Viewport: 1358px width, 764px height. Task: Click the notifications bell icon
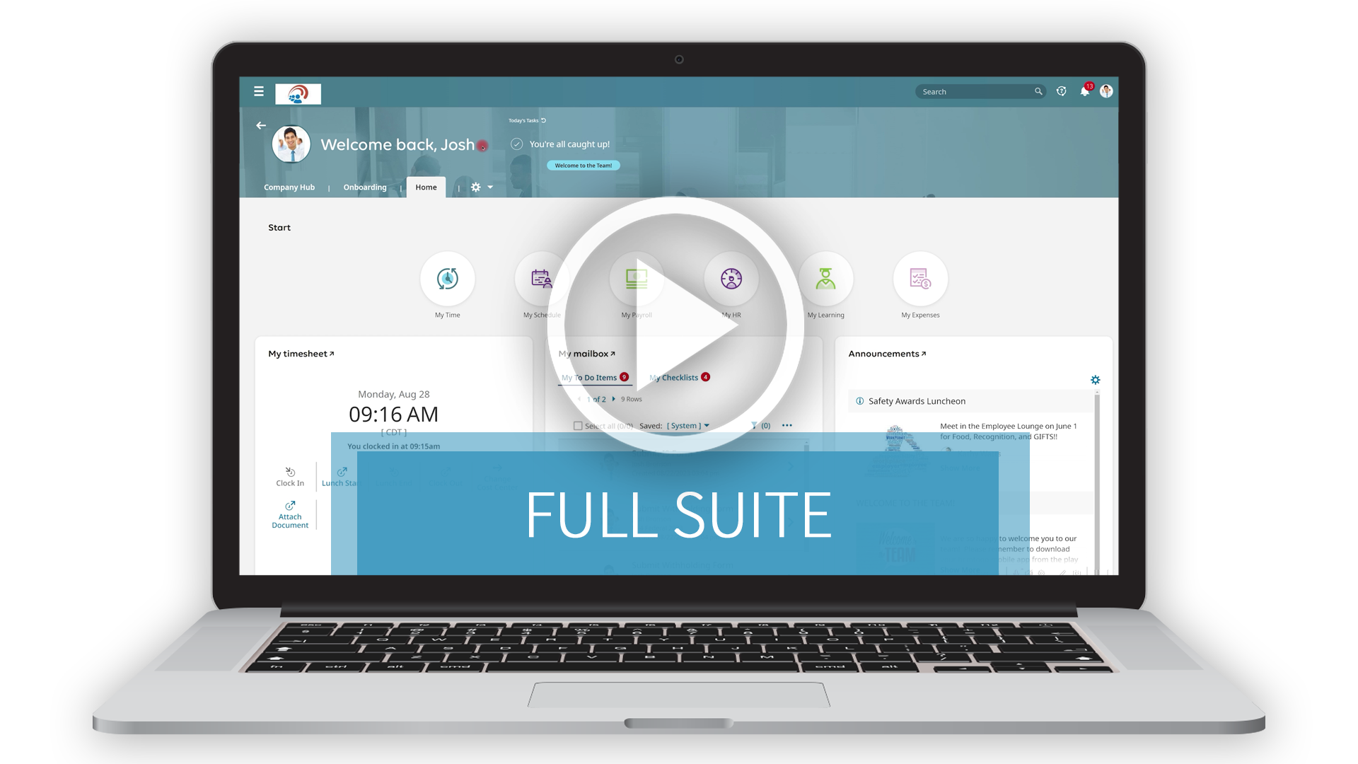pos(1084,91)
